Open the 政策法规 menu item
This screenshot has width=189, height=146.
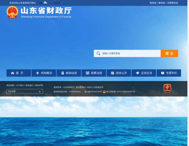click(x=94, y=73)
